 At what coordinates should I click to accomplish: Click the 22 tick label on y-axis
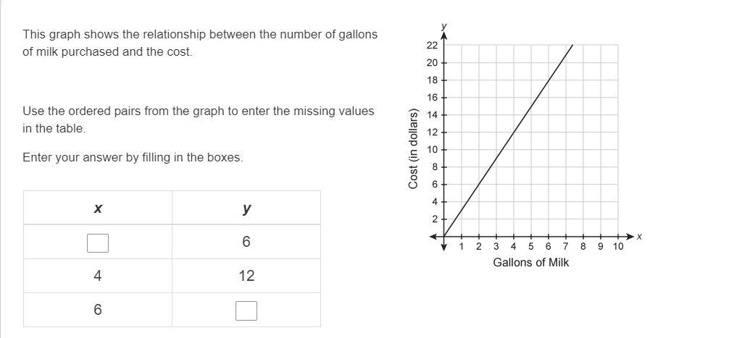click(x=433, y=46)
